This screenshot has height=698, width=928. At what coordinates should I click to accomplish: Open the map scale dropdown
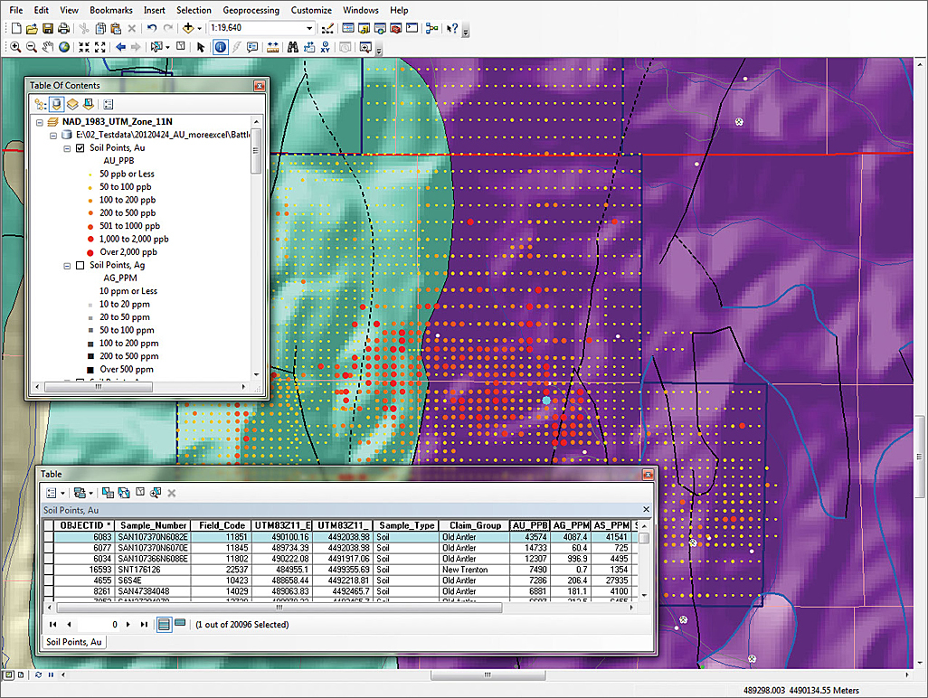tap(309, 28)
